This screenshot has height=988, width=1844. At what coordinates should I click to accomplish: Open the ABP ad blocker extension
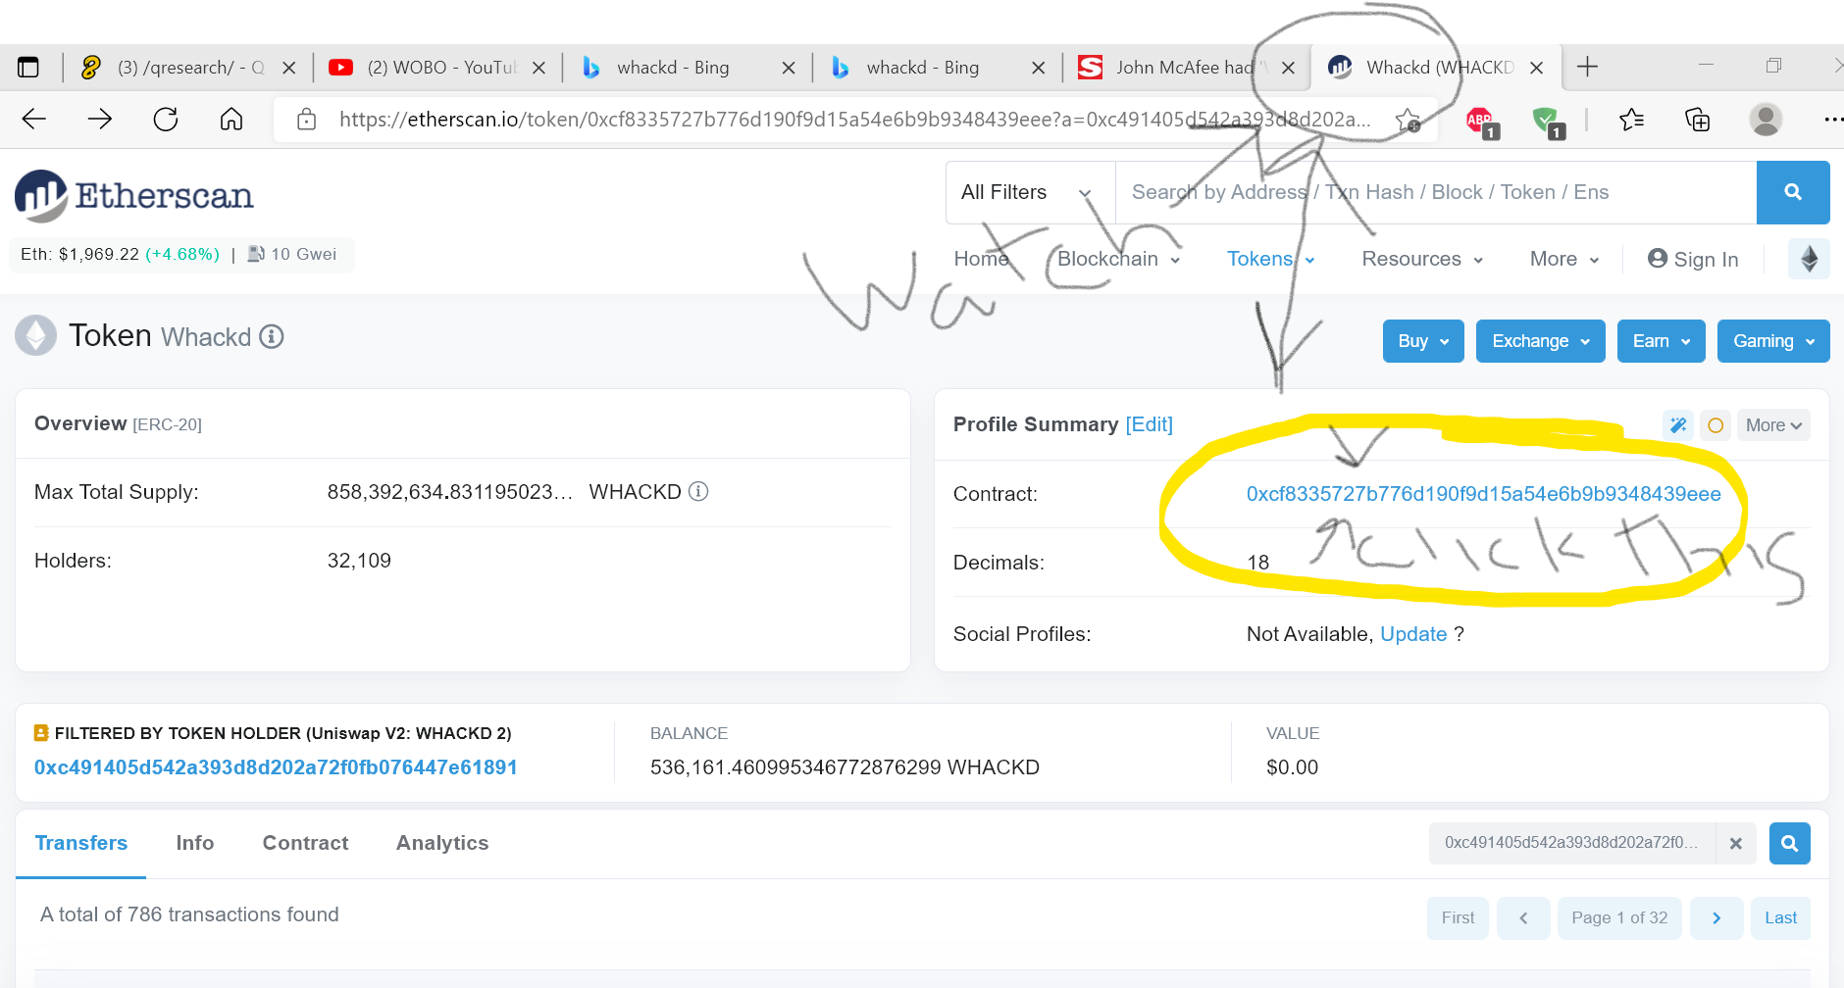click(1481, 122)
